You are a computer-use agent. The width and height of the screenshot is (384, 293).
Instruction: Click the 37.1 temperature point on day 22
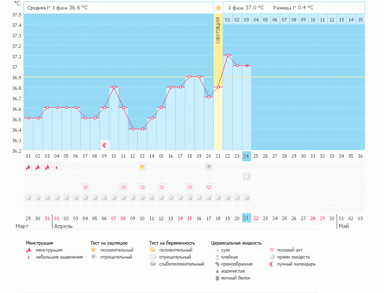coord(228,55)
